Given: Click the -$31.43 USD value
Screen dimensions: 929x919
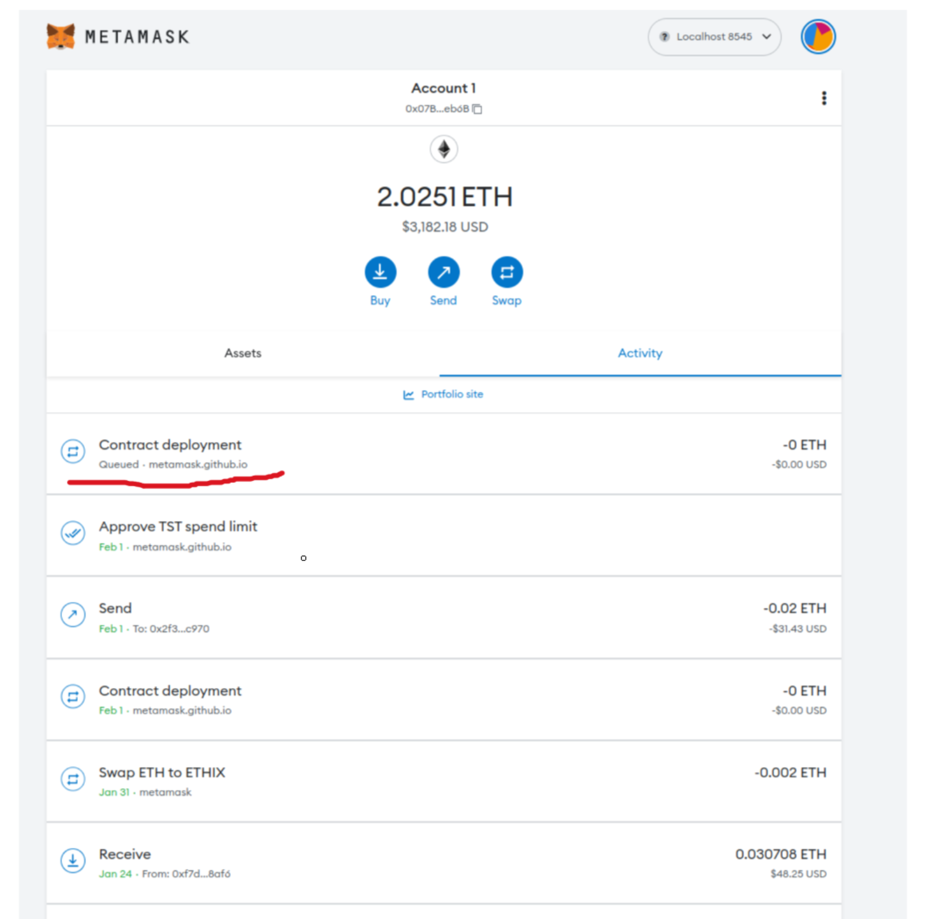Looking at the screenshot, I should (x=798, y=629).
